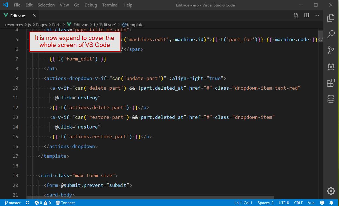
Task: Click the resources breadcrumb segment
Action: click(14, 25)
